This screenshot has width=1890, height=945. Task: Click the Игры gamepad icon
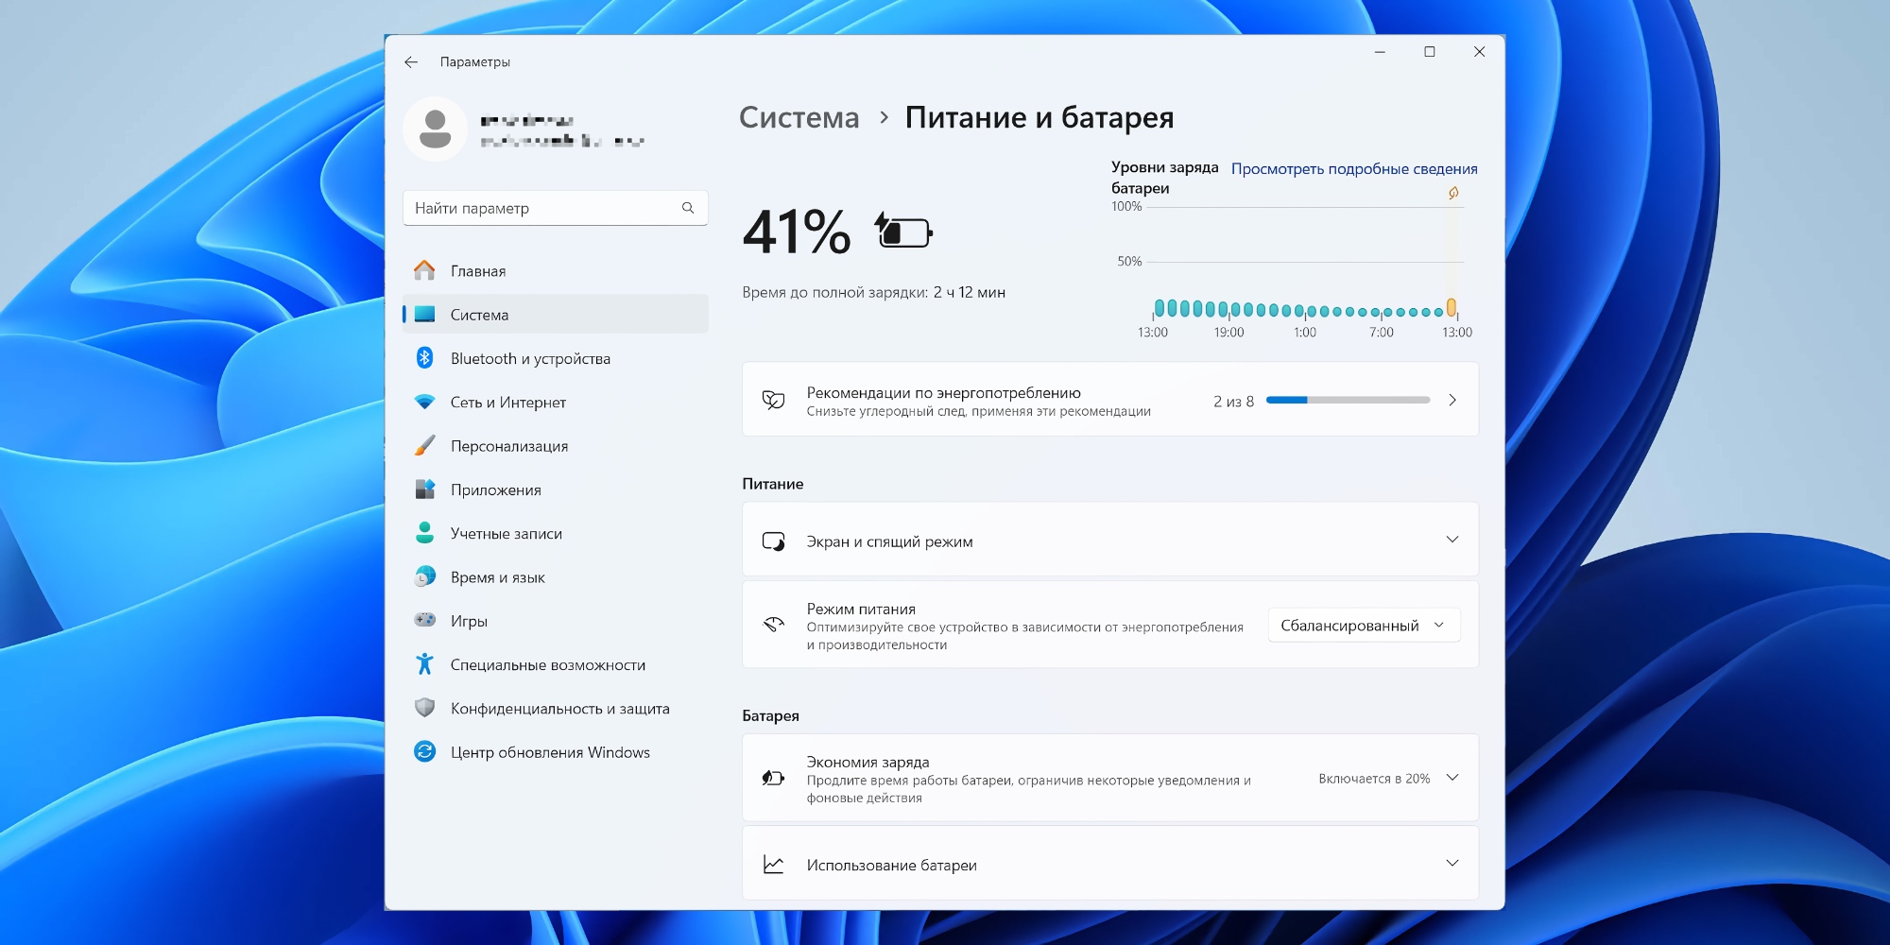tap(424, 620)
